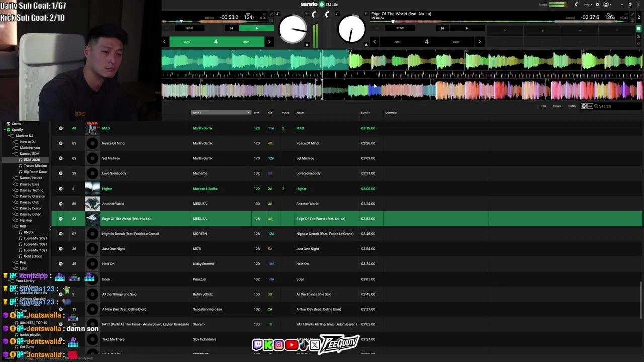Increase left deck loop size arrow

pyautogui.click(x=269, y=42)
